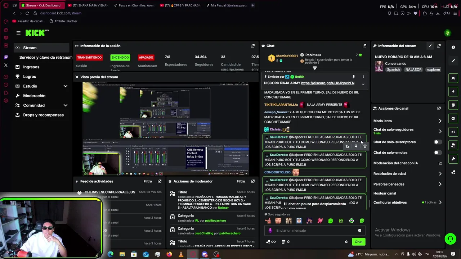
Task: Expand the Comunidad sidebar section
Action: [x=66, y=105]
